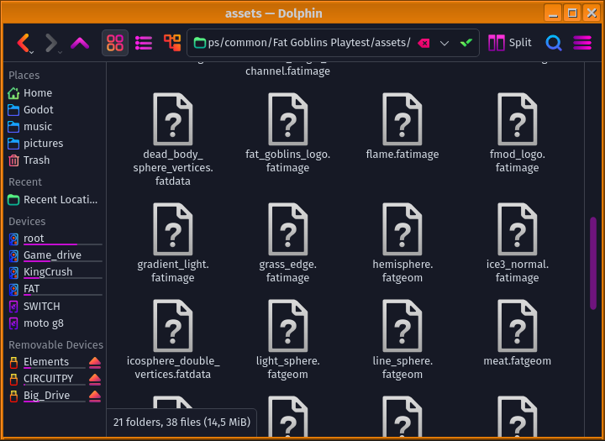This screenshot has height=441, width=605.
Task: Open the hamburger menu
Action: pyautogui.click(x=582, y=43)
